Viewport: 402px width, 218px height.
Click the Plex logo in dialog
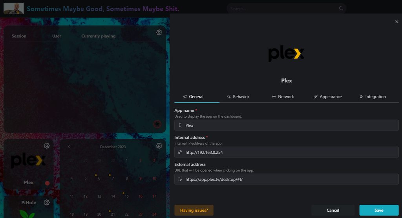[286, 54]
